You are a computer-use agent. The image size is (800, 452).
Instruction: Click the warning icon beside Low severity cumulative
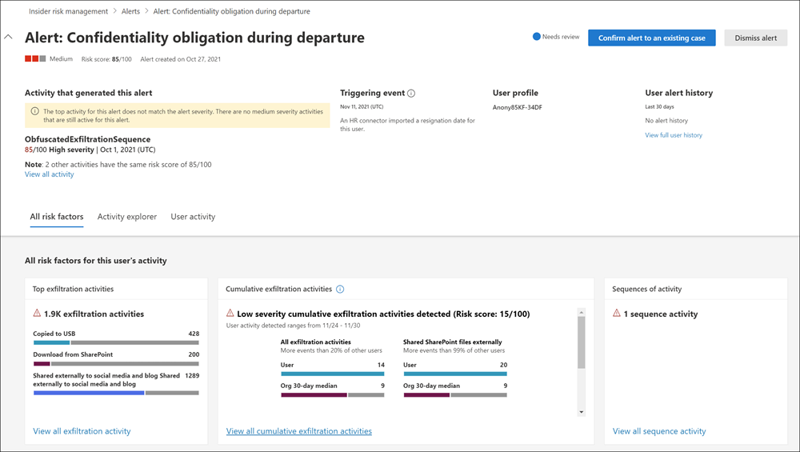[230, 314]
